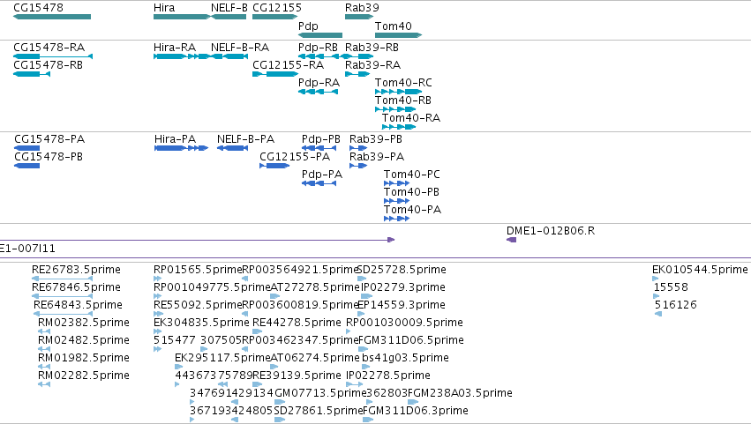Open the NELF-B gene label
This screenshot has width=751, height=424.
click(229, 8)
